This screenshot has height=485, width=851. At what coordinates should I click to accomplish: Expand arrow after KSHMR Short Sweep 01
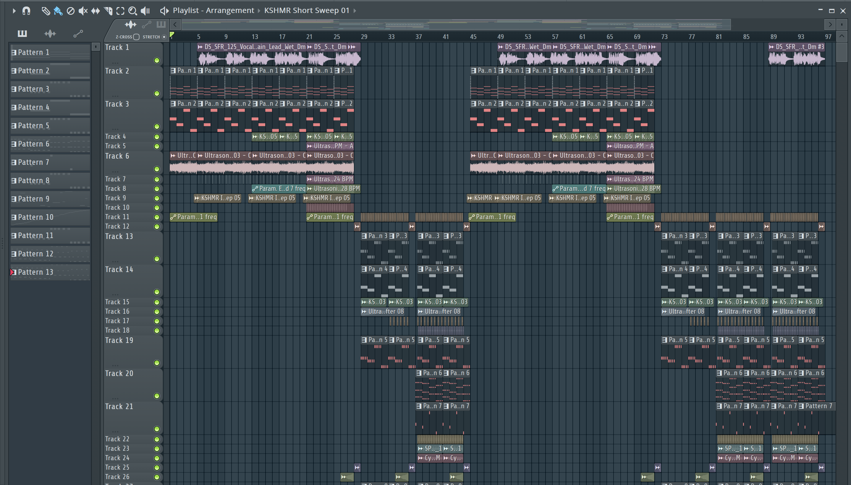[x=355, y=11]
